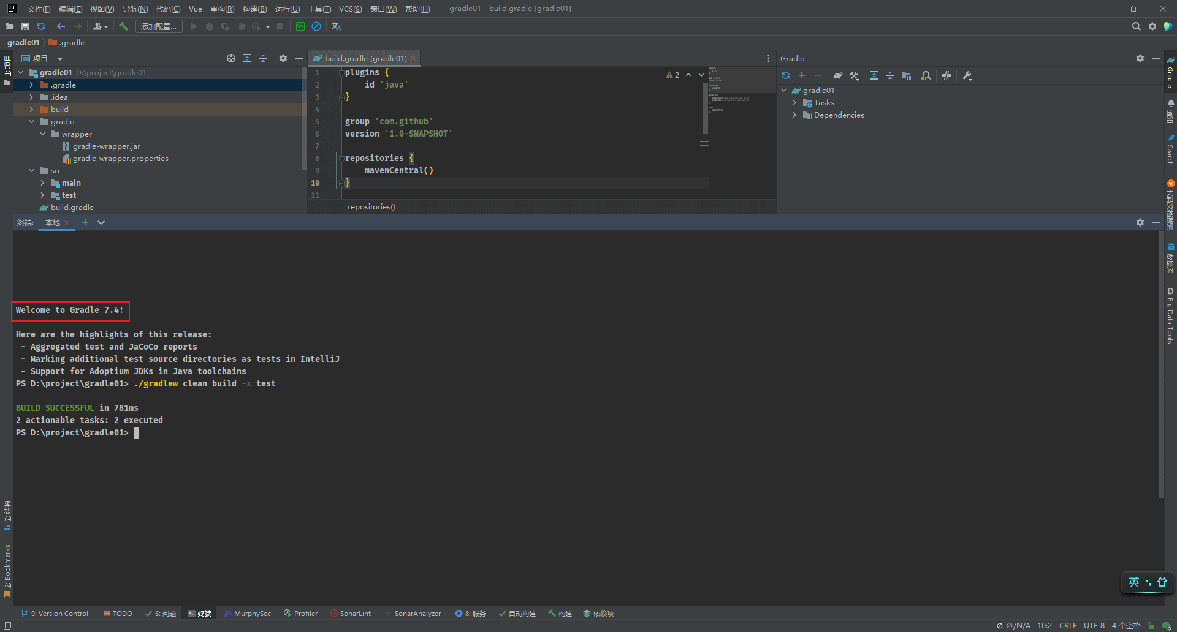This screenshot has height=632, width=1177.
Task: Click the green monitor icon in main toolbar
Action: tap(300, 26)
